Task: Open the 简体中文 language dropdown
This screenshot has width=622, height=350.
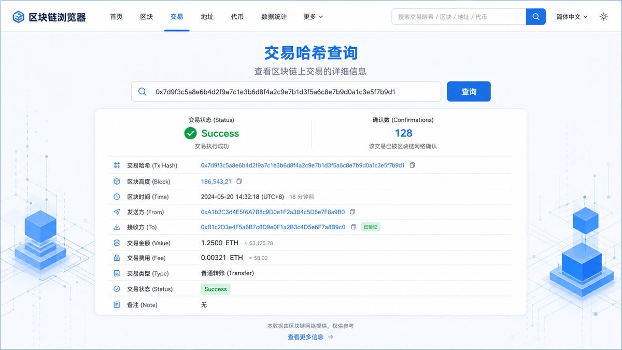Action: click(572, 17)
